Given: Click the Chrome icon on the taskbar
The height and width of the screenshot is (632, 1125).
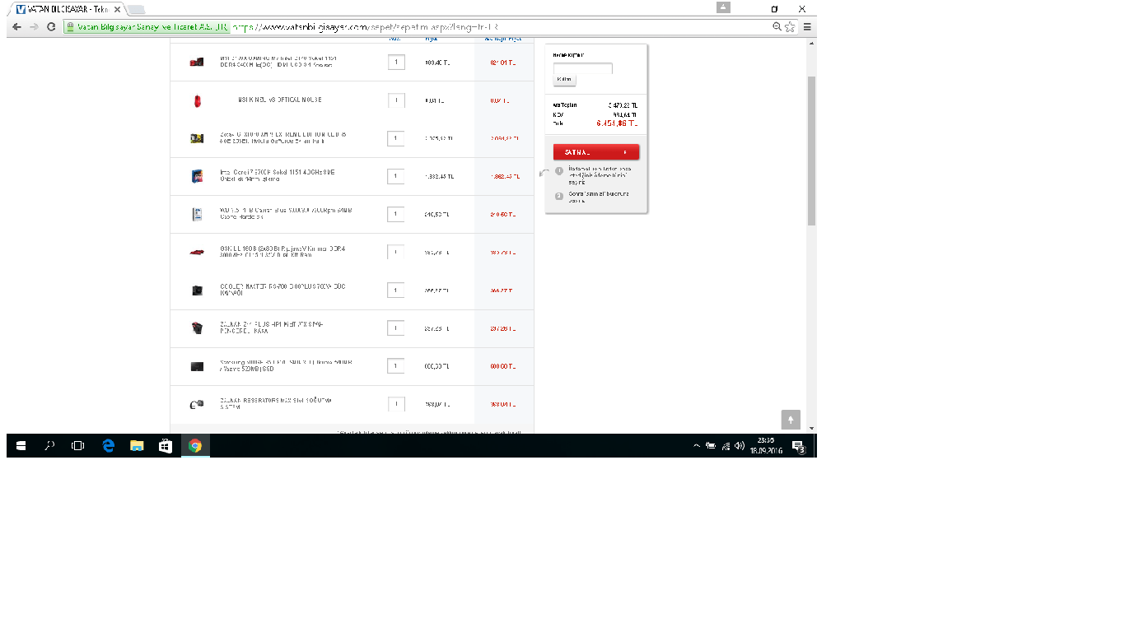Looking at the screenshot, I should pos(195,446).
